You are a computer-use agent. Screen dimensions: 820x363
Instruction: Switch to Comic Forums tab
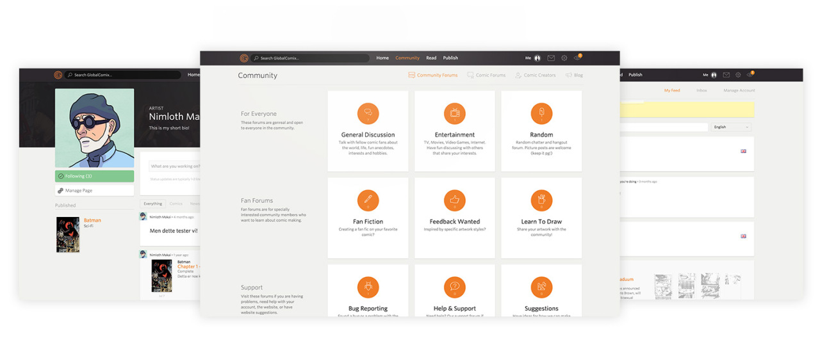(486, 75)
